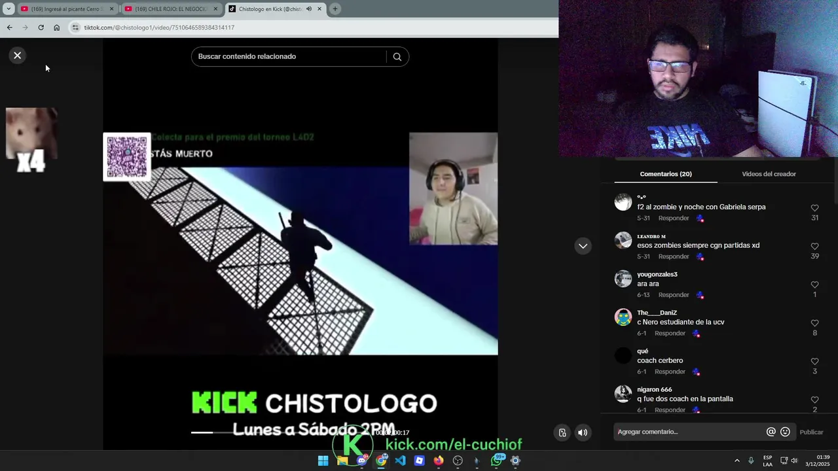Click microphone icon in system tray
This screenshot has width=838, height=471.
click(x=751, y=461)
